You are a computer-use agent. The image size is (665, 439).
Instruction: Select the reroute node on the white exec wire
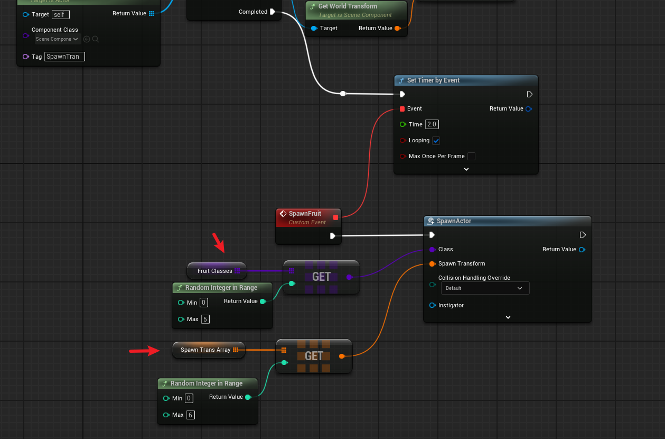point(343,94)
